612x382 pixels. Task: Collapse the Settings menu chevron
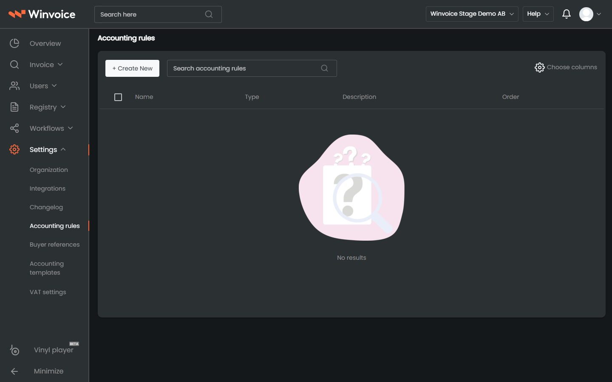click(x=63, y=149)
